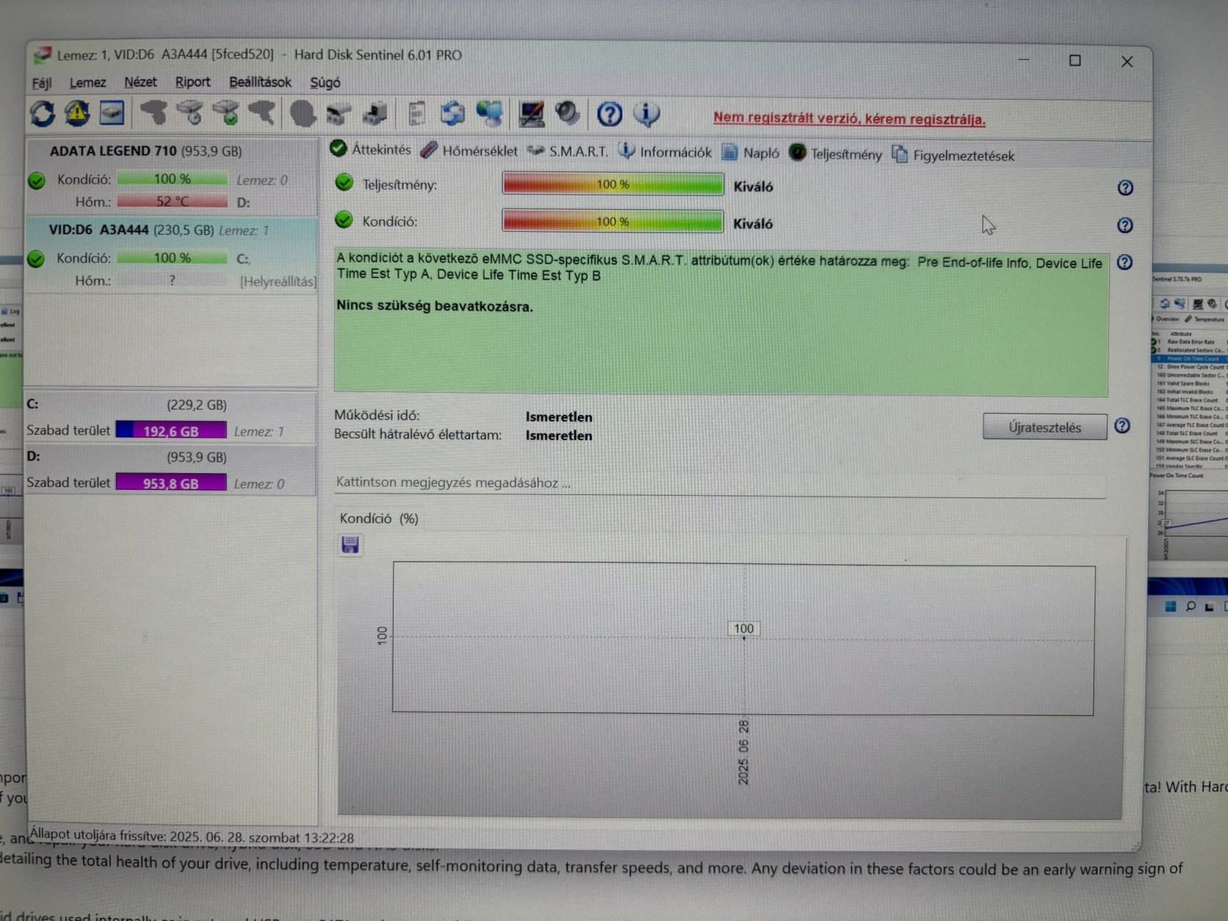Switch to the Információk tab
The image size is (1228, 921).
pyautogui.click(x=665, y=152)
